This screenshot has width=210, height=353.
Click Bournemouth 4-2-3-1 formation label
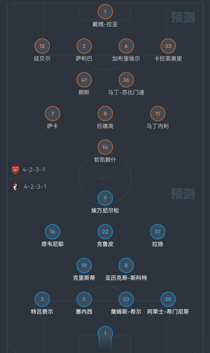coord(35,187)
